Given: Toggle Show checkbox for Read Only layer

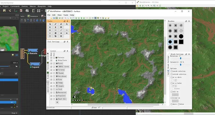Looking at the screenshot, I should (51, 99).
